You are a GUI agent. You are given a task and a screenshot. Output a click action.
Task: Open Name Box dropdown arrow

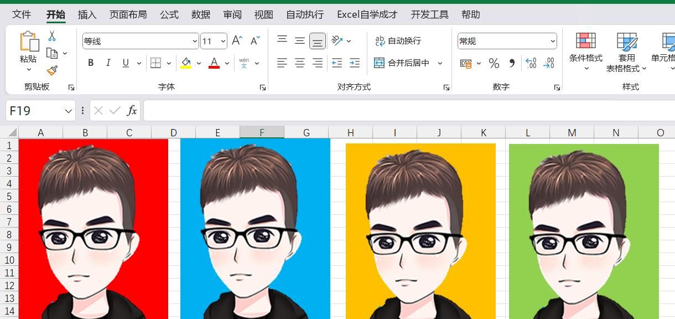click(69, 111)
